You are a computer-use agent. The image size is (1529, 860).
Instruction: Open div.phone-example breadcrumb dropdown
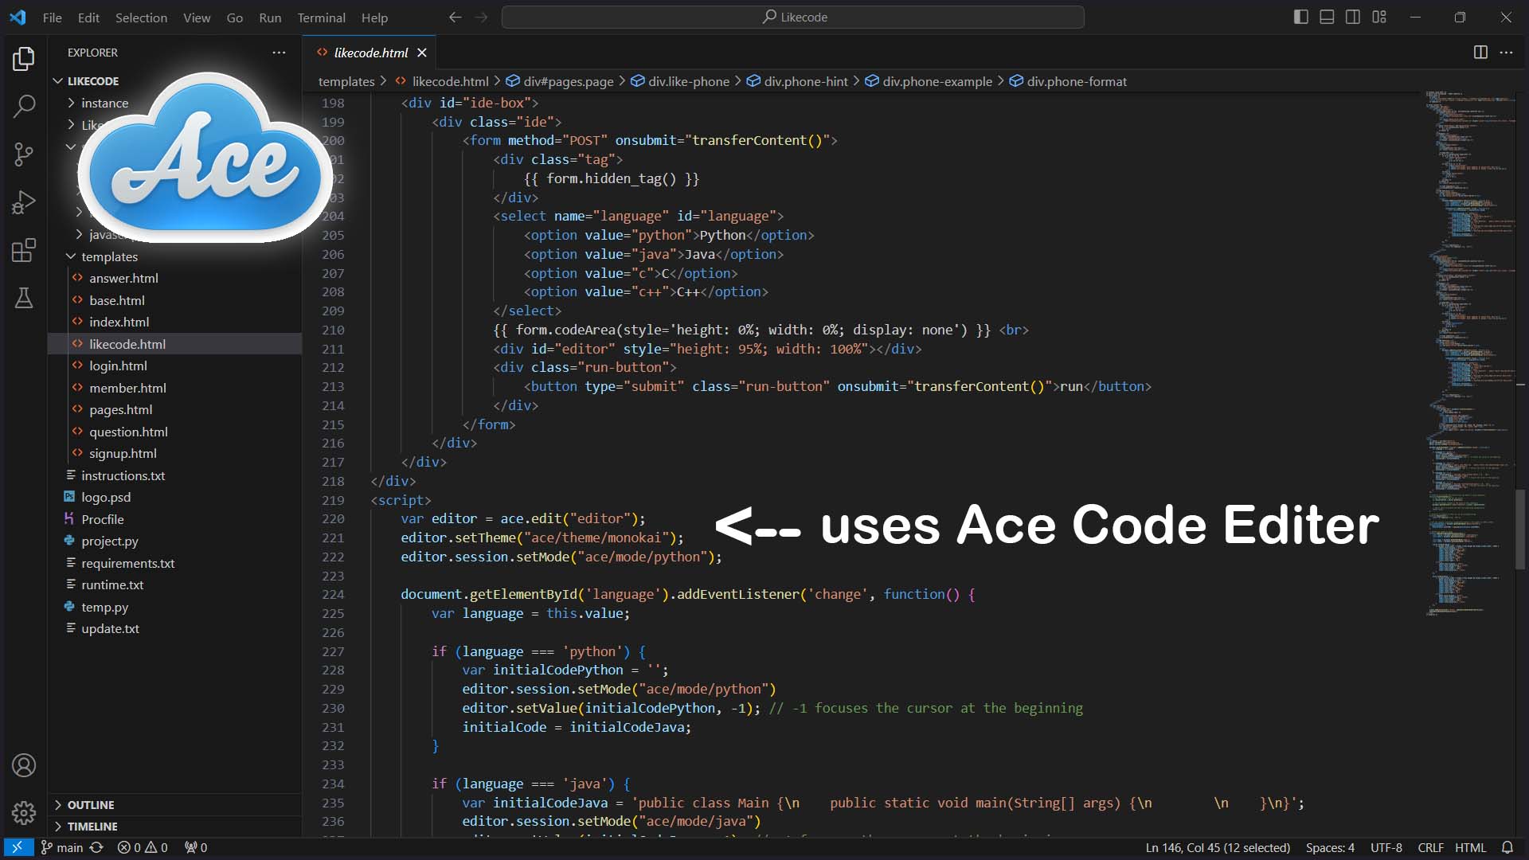point(929,81)
